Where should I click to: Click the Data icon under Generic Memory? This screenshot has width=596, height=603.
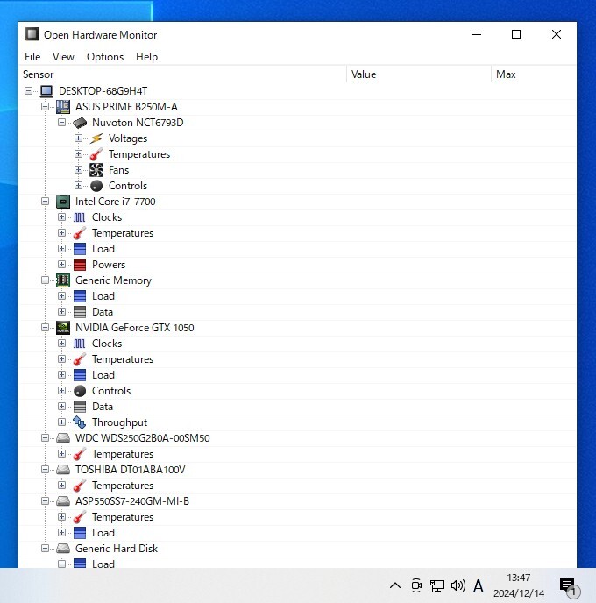[80, 312]
